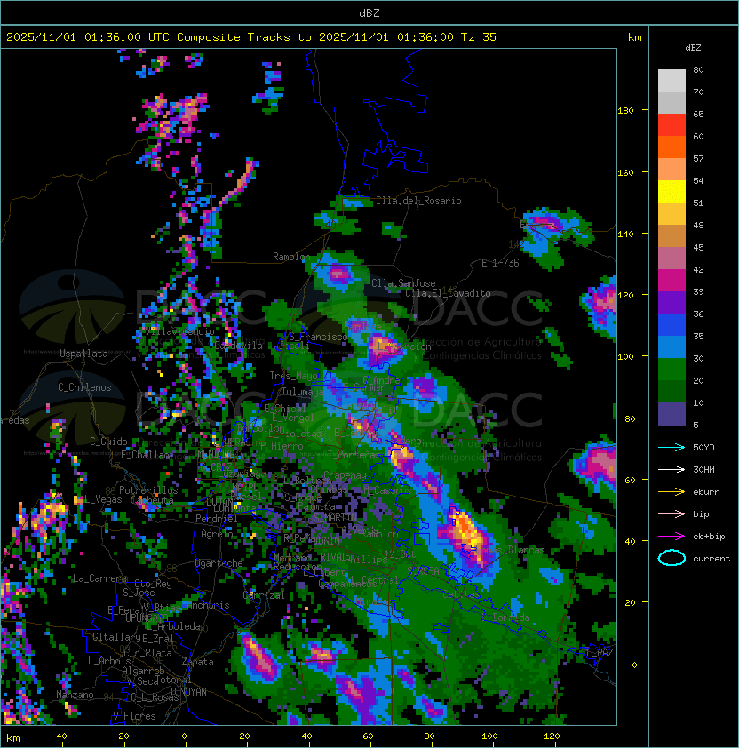The image size is (739, 748).
Task: Click the 'Tres_Mayo' map label
Action: (x=293, y=376)
